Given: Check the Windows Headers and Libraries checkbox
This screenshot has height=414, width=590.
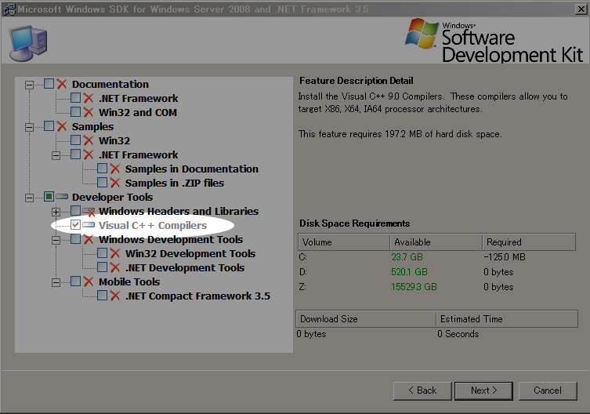Looking at the screenshot, I should 76,211.
